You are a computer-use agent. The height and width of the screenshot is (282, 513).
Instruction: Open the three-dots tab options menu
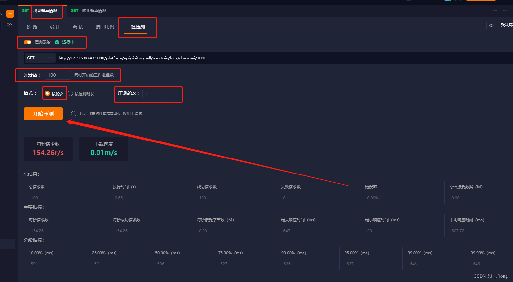(x=505, y=11)
